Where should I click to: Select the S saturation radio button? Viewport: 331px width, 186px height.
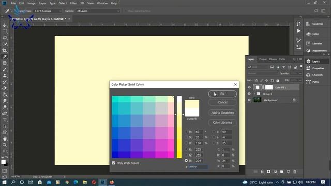(186, 137)
